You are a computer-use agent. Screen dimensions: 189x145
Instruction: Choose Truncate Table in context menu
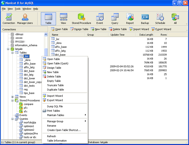[65, 85]
